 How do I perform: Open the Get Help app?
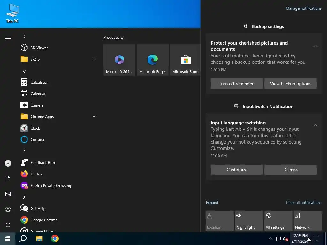tap(58, 208)
